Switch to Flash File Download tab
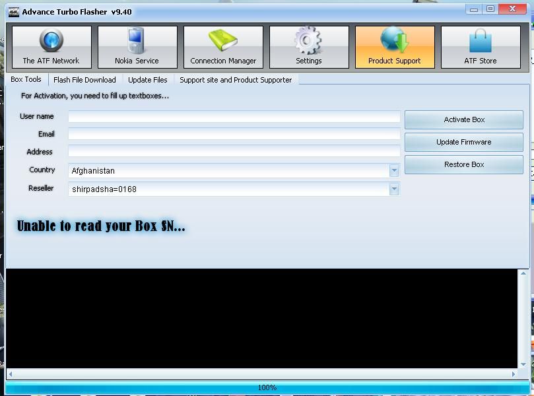534x396 pixels. [84, 80]
